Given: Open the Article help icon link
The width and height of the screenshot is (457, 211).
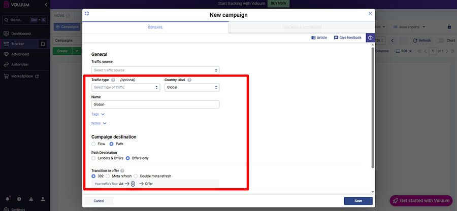Looking at the screenshot, I should tap(313, 38).
